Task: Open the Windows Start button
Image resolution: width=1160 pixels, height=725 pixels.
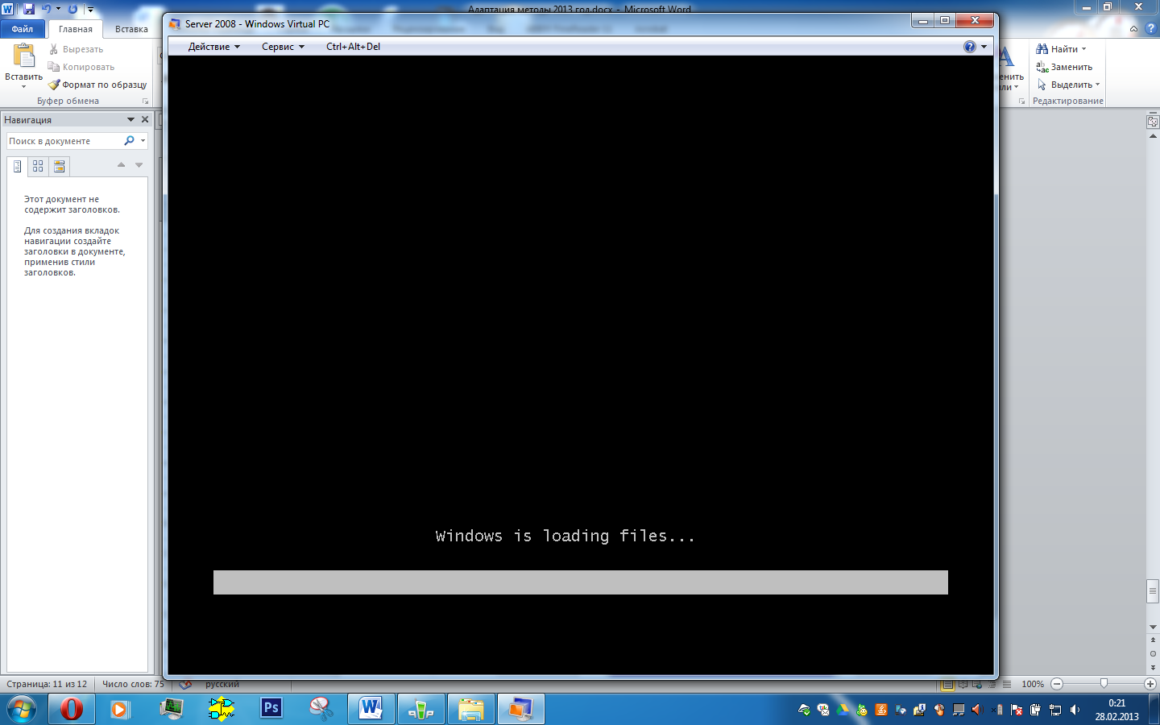Action: click(22, 709)
